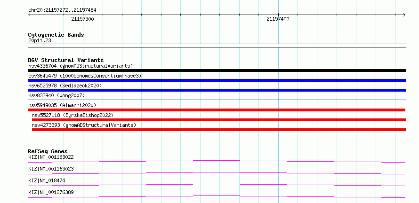Open the nsv4336704 gnomADStructuralVariants label
This screenshot has width=419, height=203.
tap(81, 66)
